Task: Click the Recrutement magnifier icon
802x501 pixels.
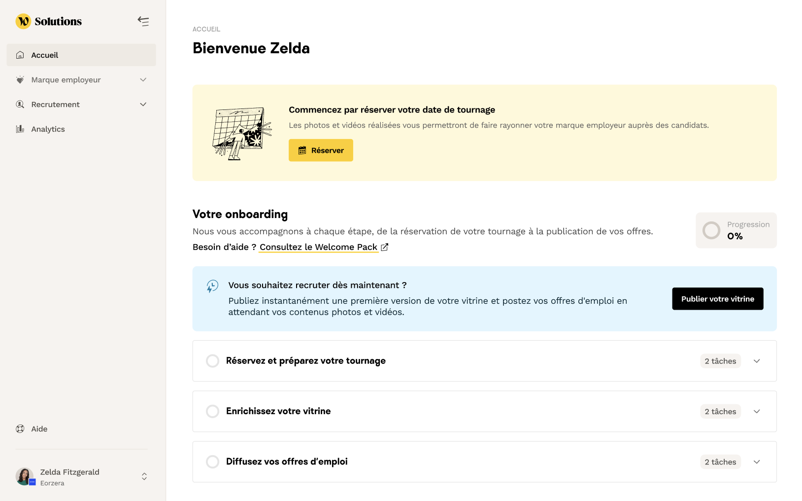Action: point(20,104)
